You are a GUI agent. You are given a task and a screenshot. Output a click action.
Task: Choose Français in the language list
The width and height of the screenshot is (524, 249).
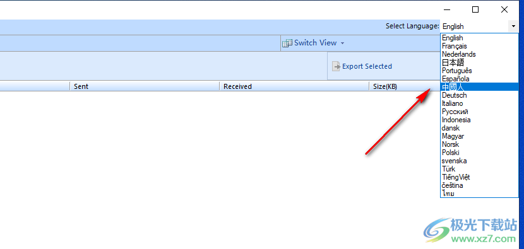click(x=479, y=46)
